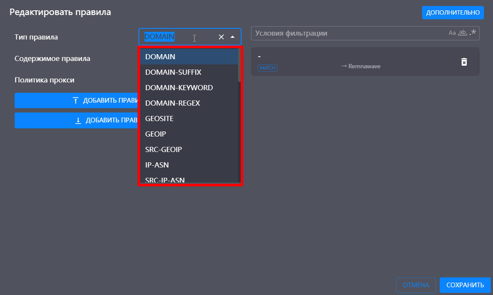
Task: Select GEOIP rule type
Action: [189, 134]
